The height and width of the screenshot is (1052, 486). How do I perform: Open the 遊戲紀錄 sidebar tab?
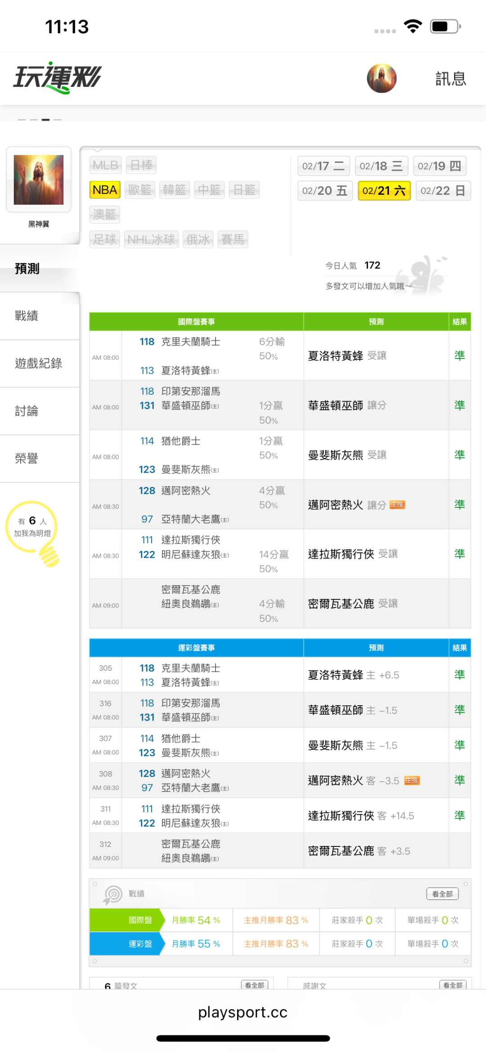(x=39, y=363)
